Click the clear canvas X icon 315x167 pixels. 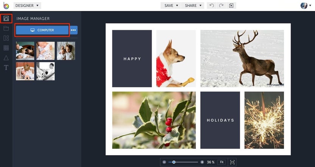click(x=231, y=6)
